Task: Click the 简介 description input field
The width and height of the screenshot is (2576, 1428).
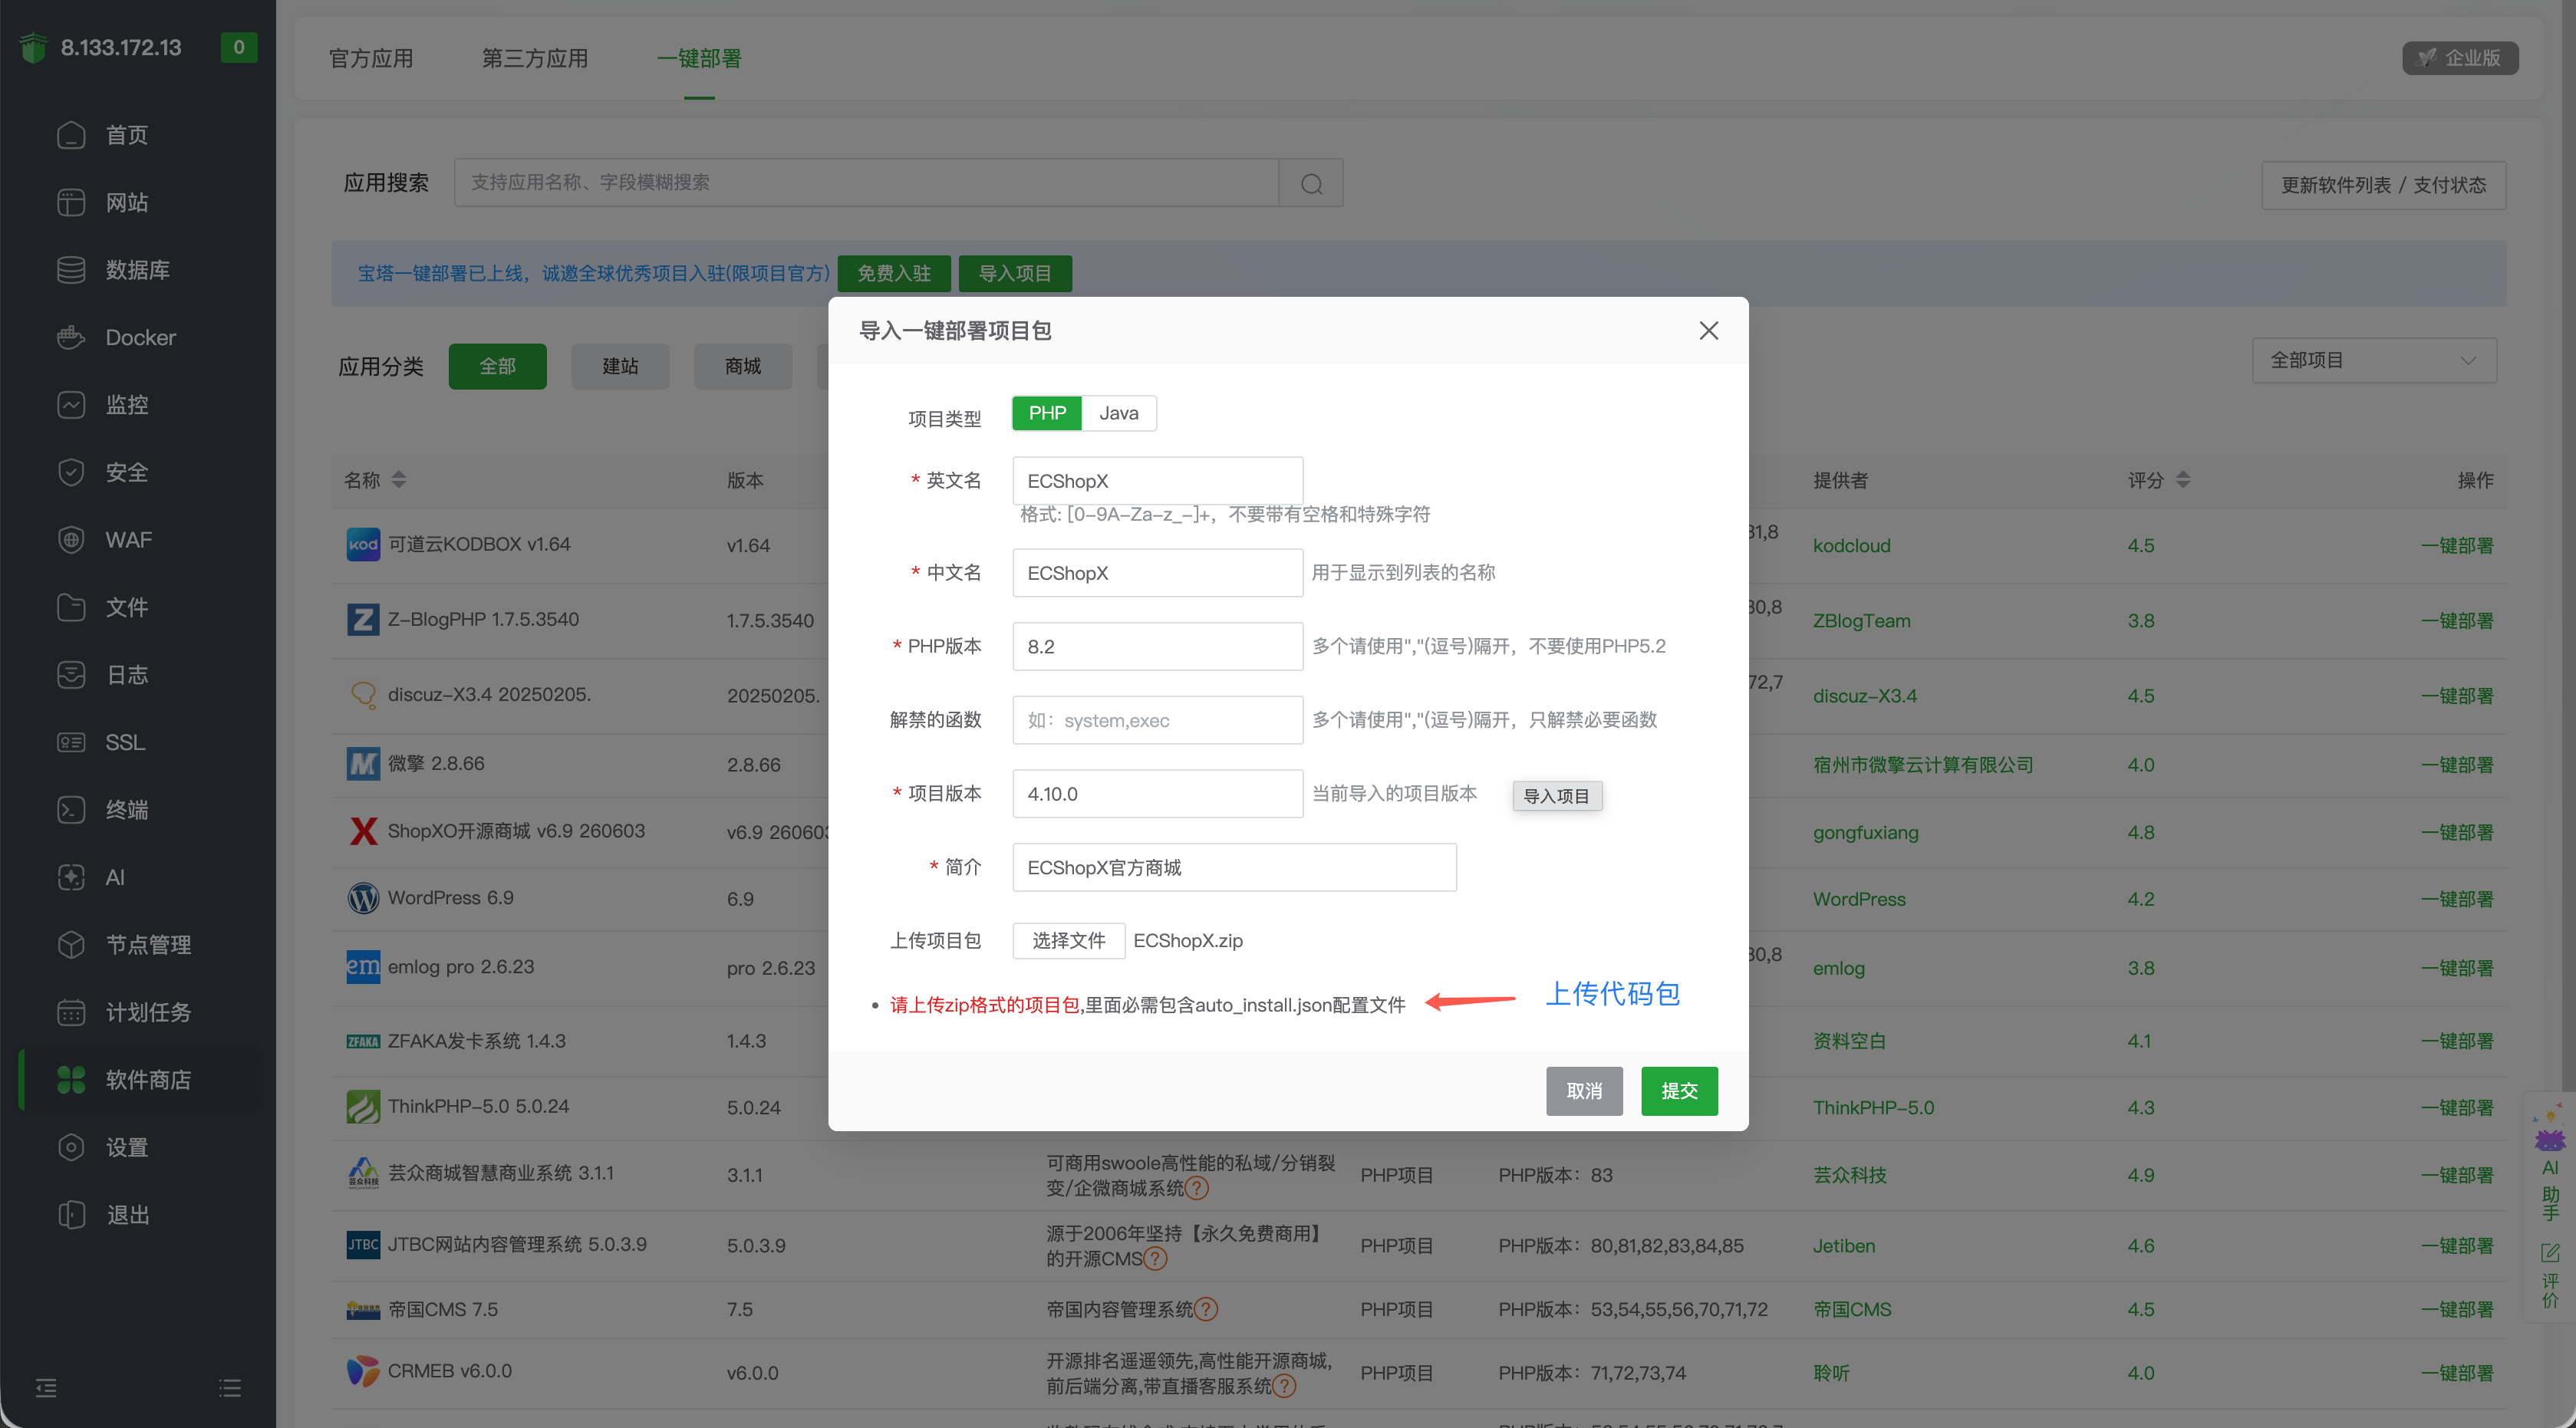Action: 1234,868
